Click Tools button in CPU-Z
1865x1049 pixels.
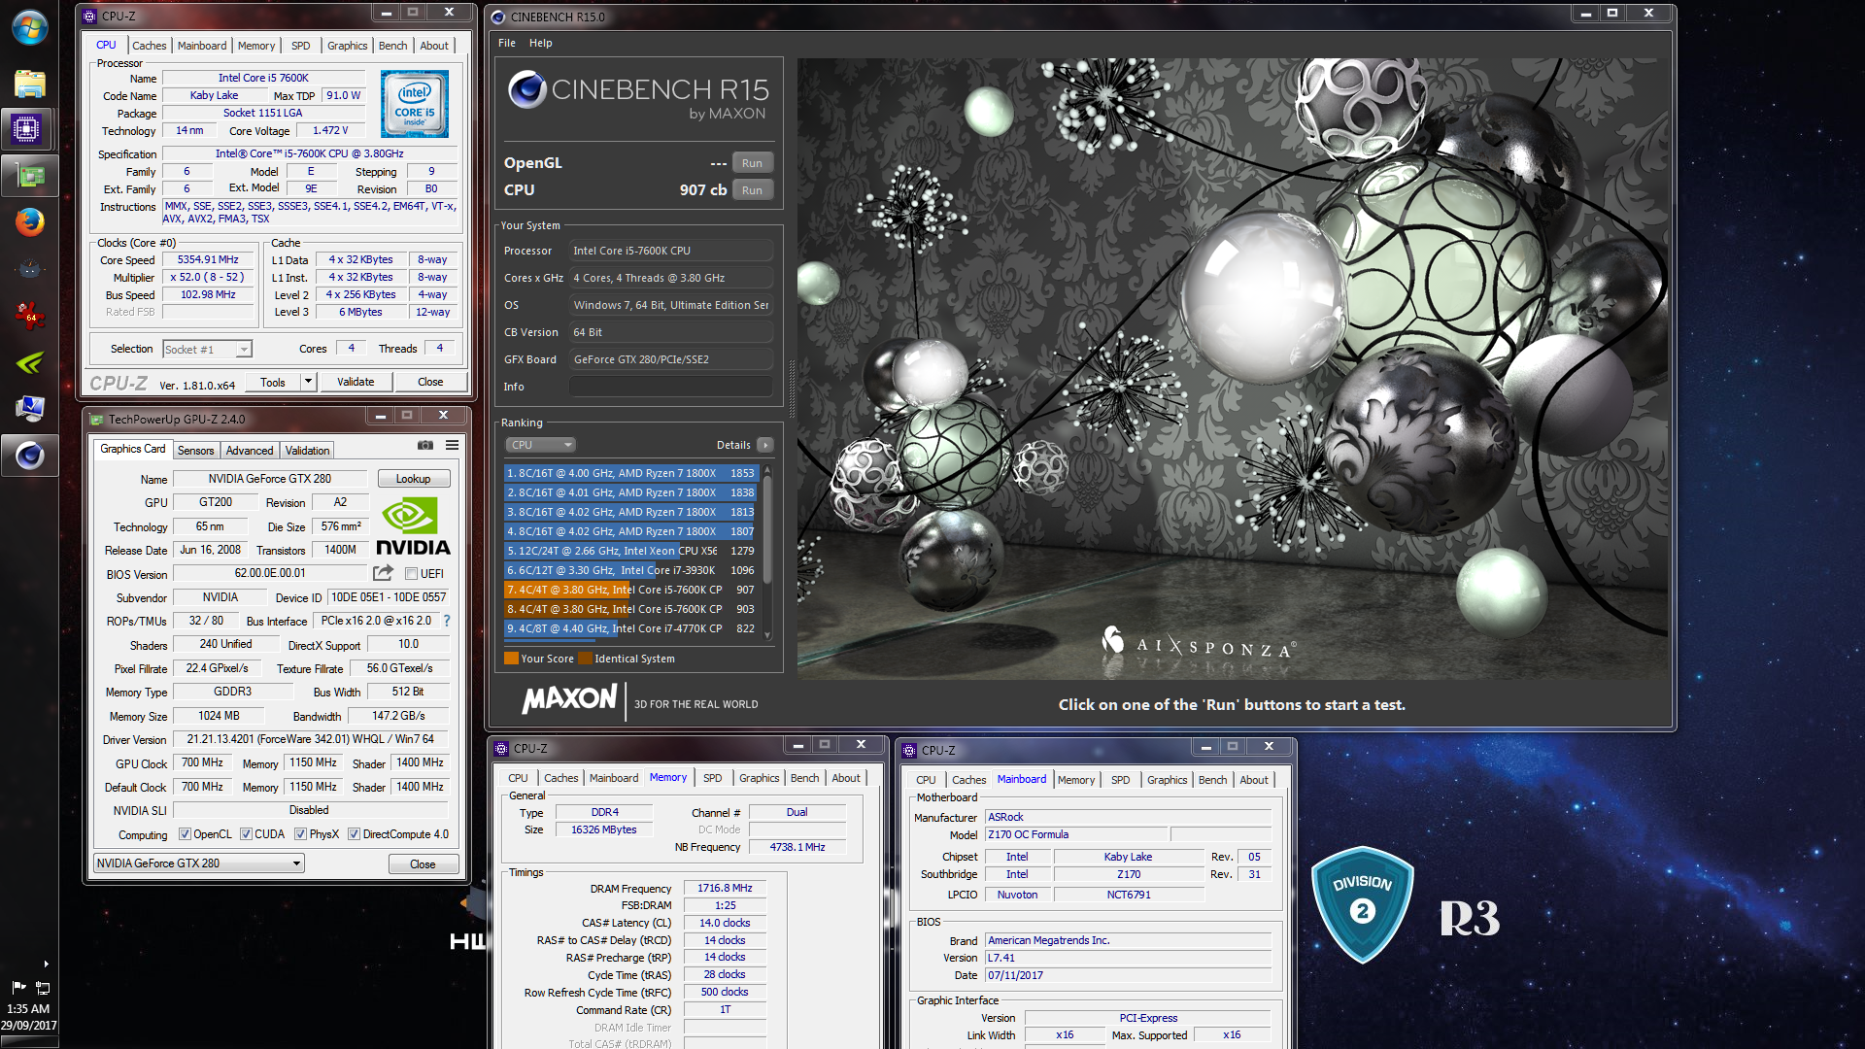click(273, 382)
